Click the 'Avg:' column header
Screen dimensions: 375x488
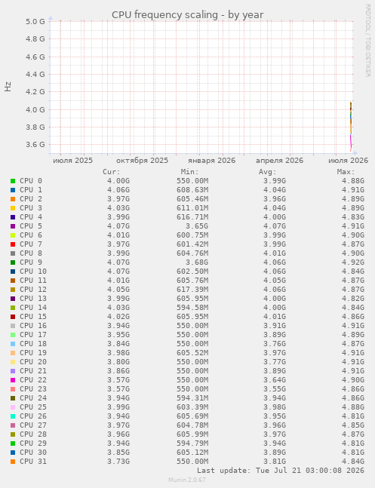click(268, 172)
